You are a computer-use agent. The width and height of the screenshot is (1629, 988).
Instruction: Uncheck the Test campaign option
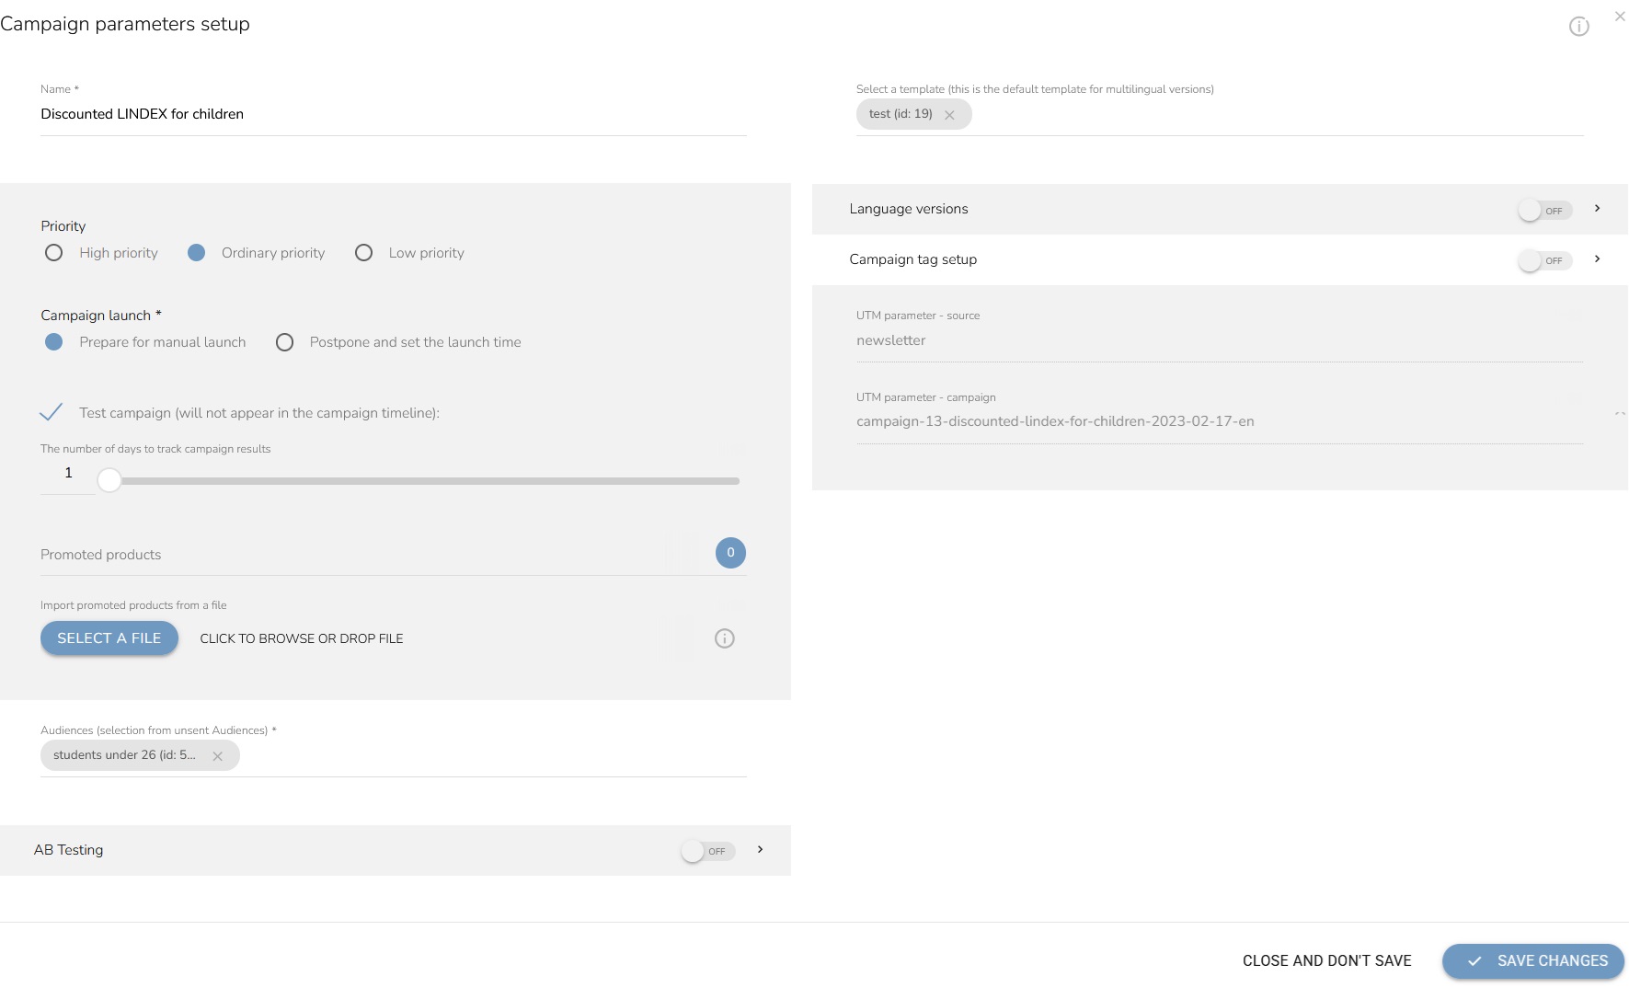52,413
